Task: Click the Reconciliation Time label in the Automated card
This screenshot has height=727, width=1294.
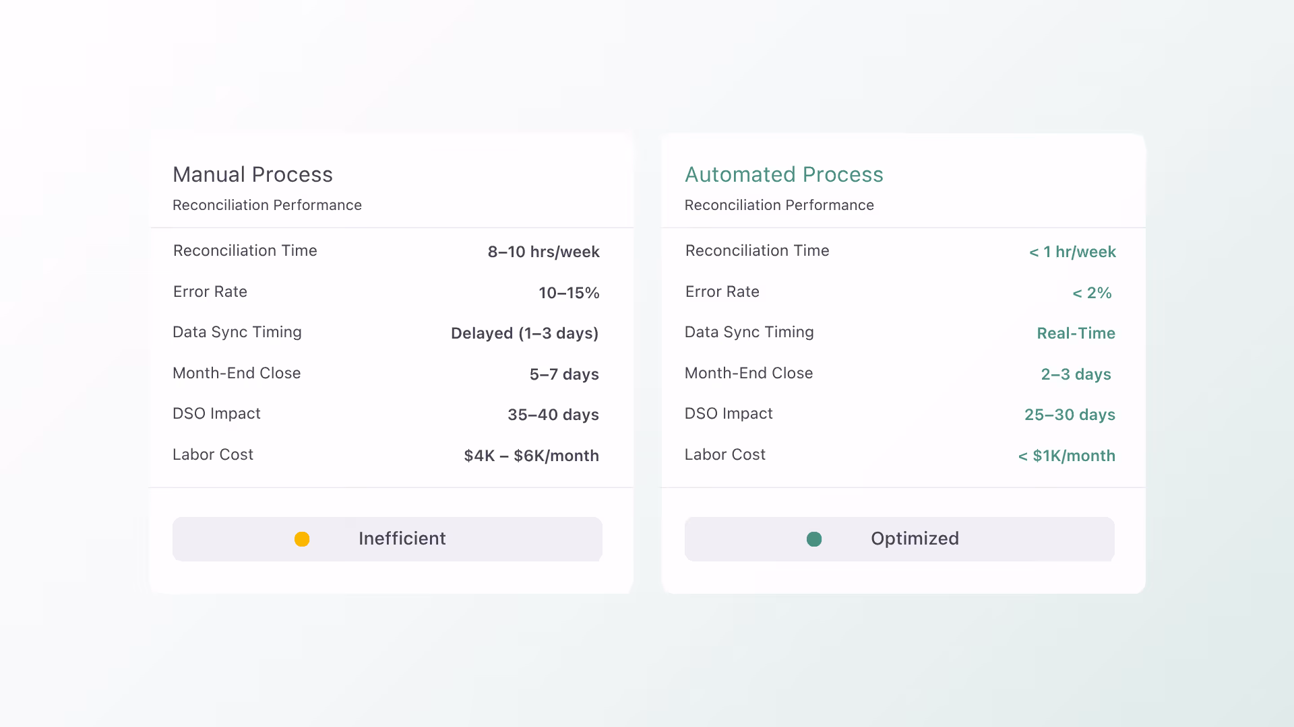Action: [757, 250]
